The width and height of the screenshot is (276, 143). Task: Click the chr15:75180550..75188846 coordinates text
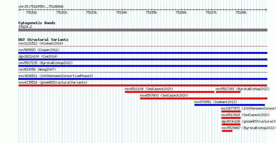(41, 6)
